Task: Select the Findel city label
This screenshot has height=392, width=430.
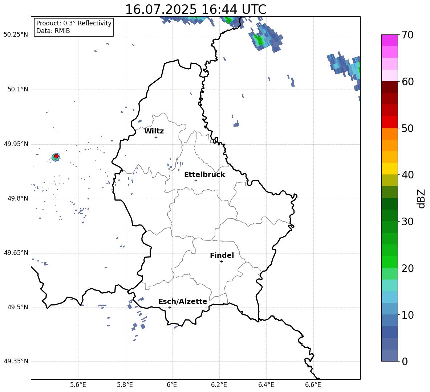Action: pyautogui.click(x=222, y=255)
